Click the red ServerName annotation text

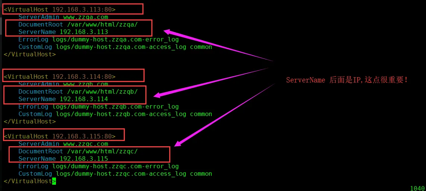347,80
